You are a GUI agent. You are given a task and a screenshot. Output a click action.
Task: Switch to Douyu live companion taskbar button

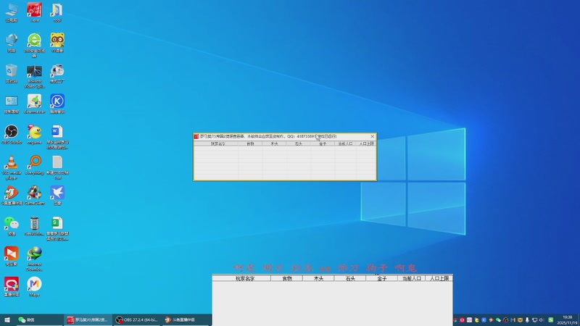click(186, 319)
